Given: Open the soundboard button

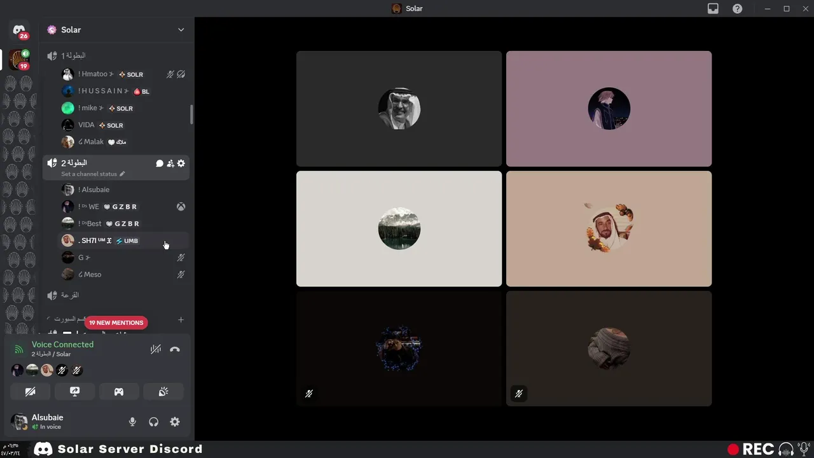Looking at the screenshot, I should [163, 391].
